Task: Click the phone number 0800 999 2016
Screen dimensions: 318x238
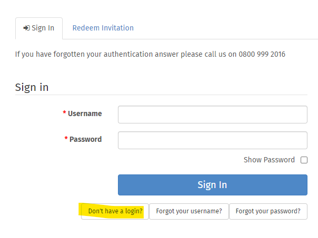Action: (262, 54)
